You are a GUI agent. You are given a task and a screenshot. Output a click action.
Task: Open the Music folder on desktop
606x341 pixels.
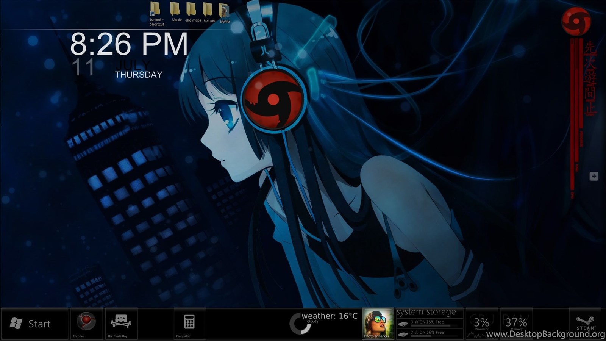[x=175, y=10]
